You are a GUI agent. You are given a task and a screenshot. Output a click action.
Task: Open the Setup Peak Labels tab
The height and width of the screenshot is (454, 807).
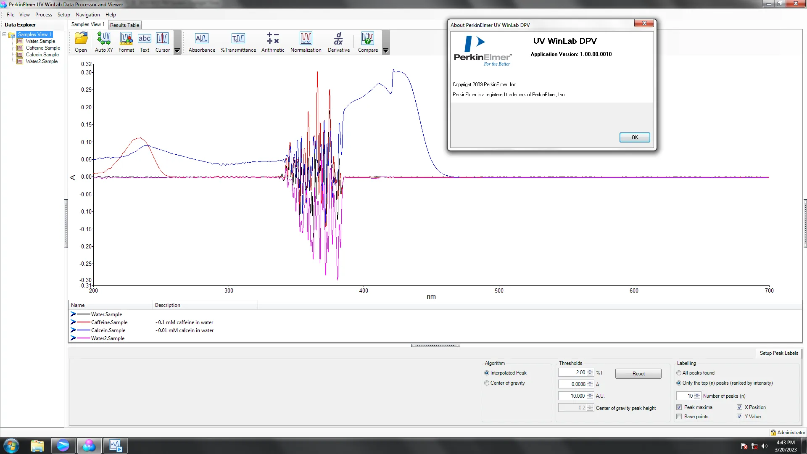(x=779, y=353)
